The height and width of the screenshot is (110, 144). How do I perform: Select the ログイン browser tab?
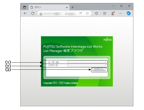coord(49,7)
